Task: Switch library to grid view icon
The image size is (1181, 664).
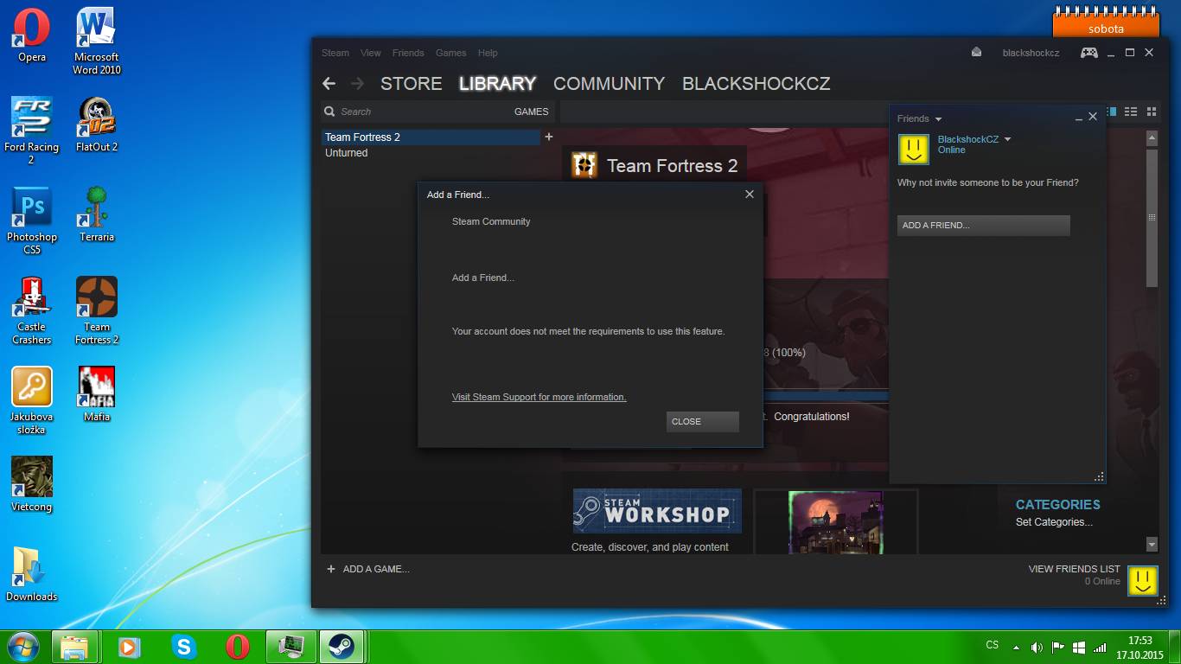Action: (x=1152, y=112)
